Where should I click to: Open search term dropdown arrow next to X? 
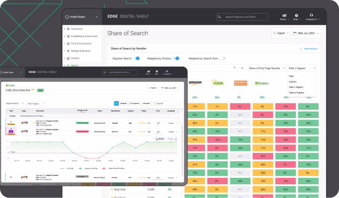242,68
